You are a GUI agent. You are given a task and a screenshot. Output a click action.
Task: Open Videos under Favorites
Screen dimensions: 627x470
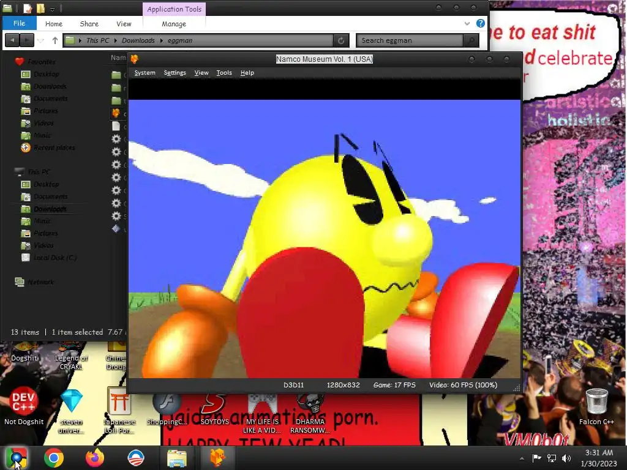(x=43, y=123)
